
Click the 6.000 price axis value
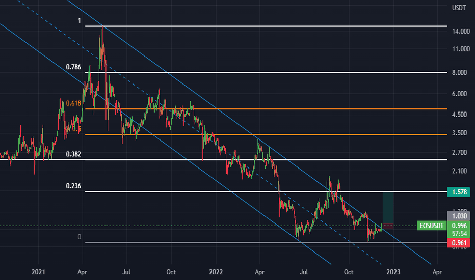point(460,94)
